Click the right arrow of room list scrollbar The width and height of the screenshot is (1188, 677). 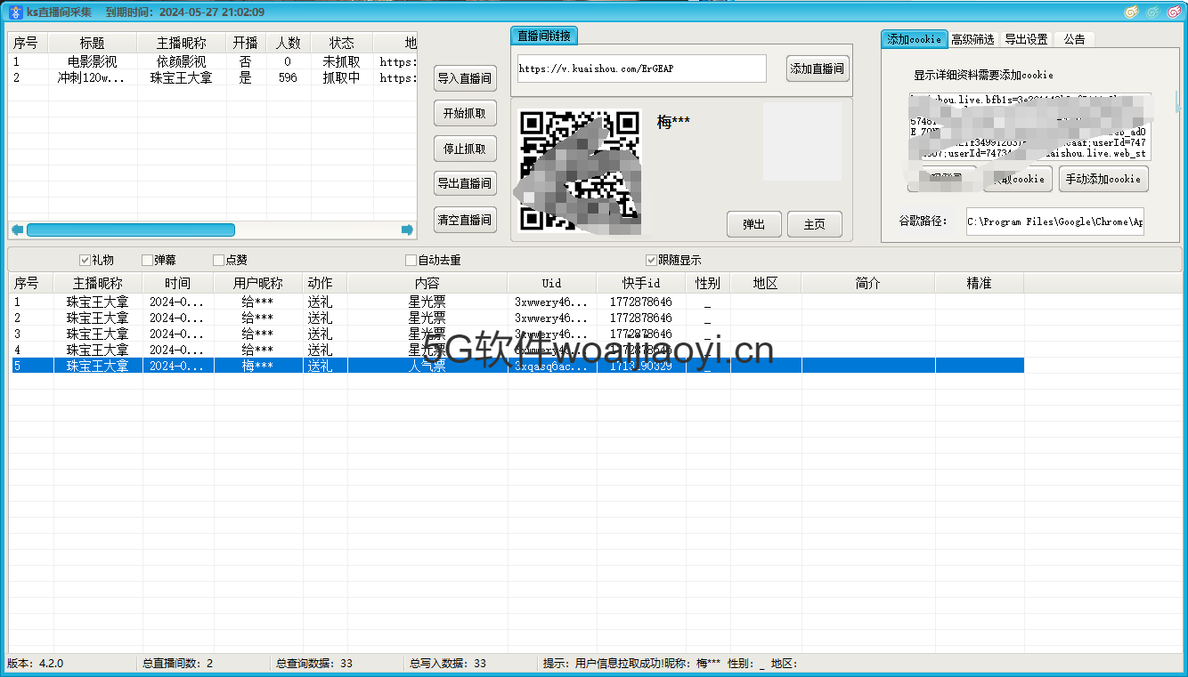point(408,230)
